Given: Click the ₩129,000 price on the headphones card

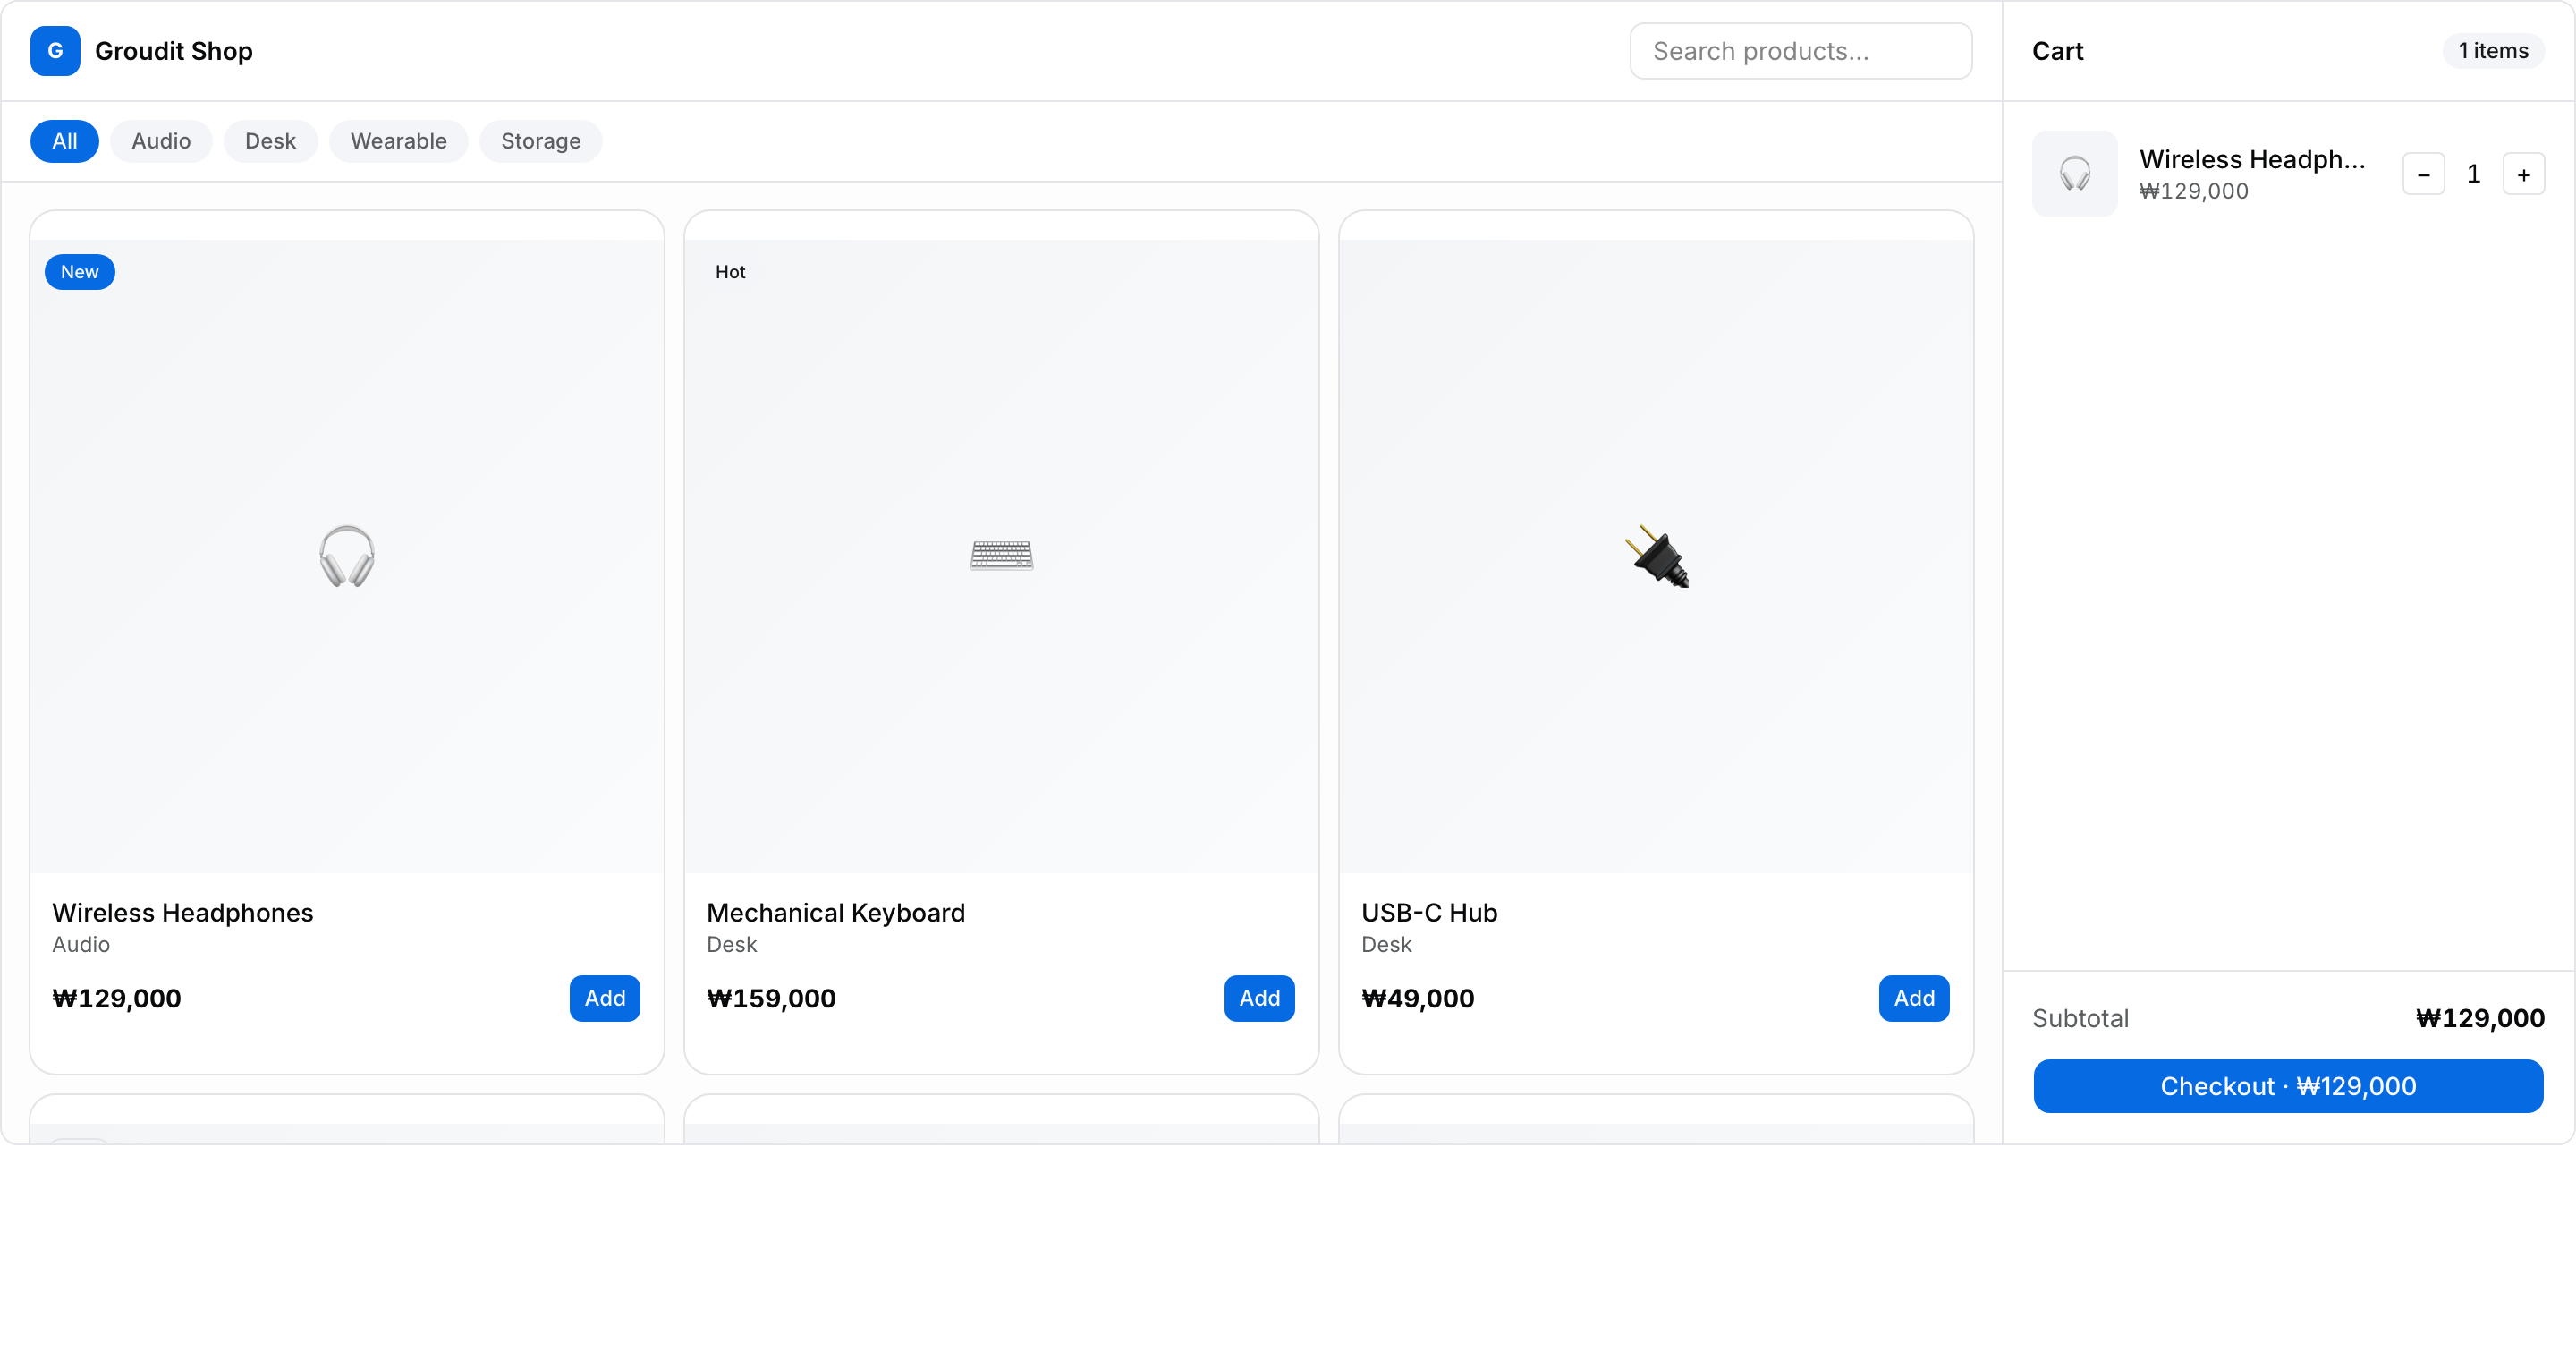Looking at the screenshot, I should tap(116, 998).
